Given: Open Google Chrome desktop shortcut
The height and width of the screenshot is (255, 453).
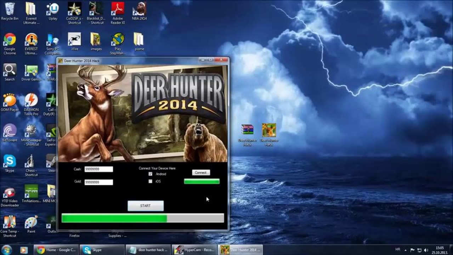Looking at the screenshot, I should pyautogui.click(x=10, y=44).
